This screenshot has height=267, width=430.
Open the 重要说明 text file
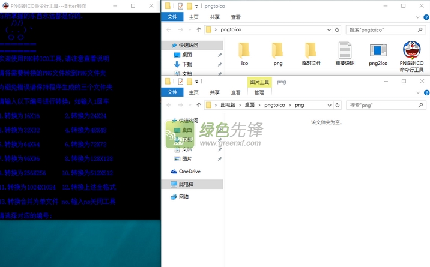345,54
